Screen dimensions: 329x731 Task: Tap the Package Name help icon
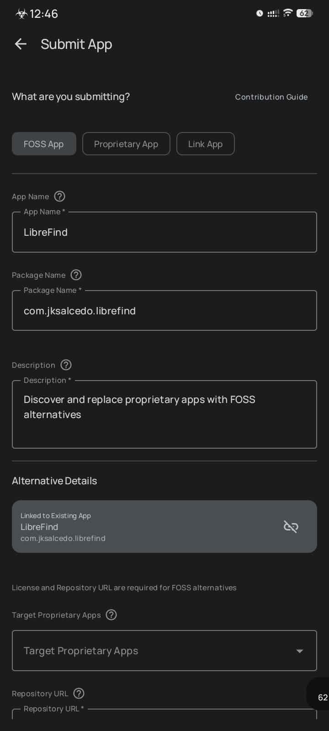click(x=76, y=275)
